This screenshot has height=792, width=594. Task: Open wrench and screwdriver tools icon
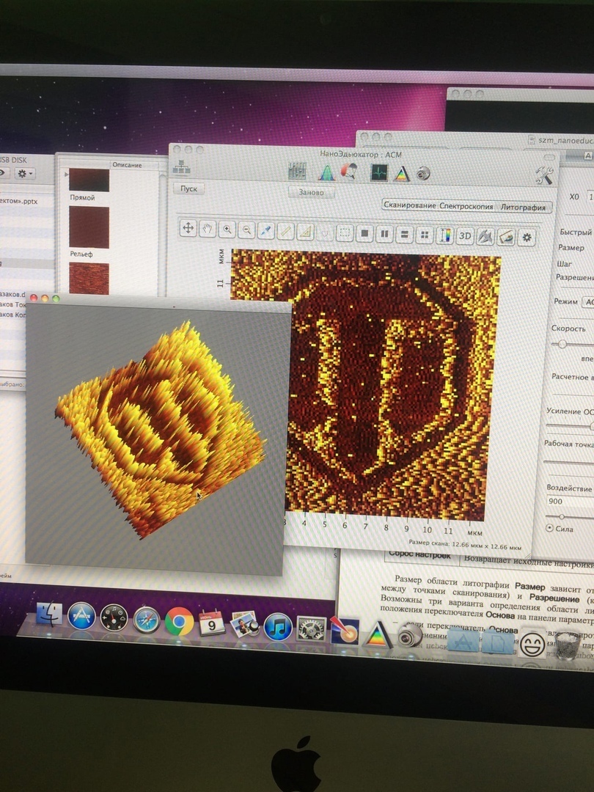coord(543,175)
